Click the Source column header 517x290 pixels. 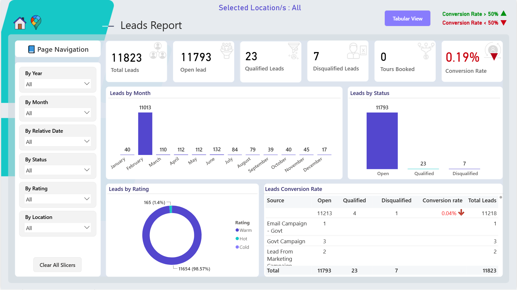275,201
